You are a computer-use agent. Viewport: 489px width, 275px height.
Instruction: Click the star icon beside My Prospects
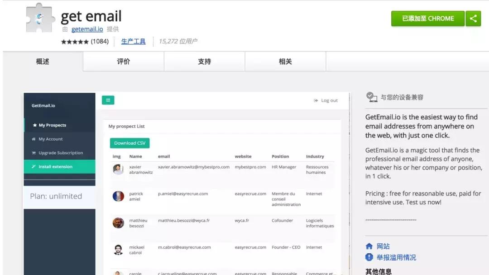[x=35, y=125]
